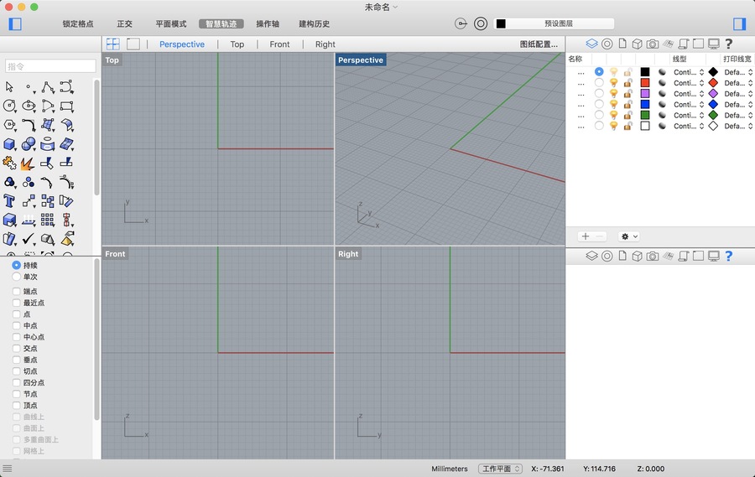Select the Polygon tool
755x477 pixels.
pyautogui.click(x=9, y=125)
